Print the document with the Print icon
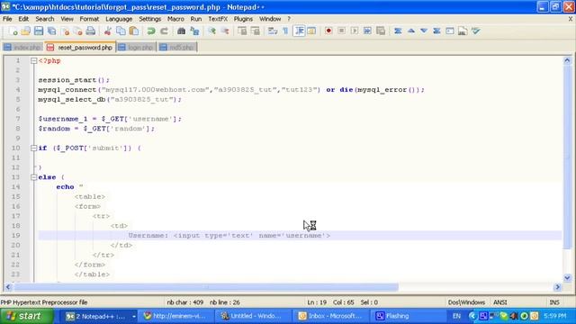 point(91,31)
